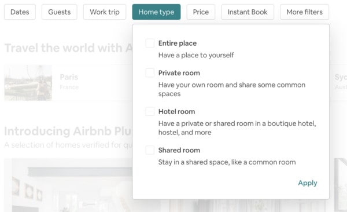Open the Price filter dropdown
This screenshot has width=347, height=212.
(201, 12)
